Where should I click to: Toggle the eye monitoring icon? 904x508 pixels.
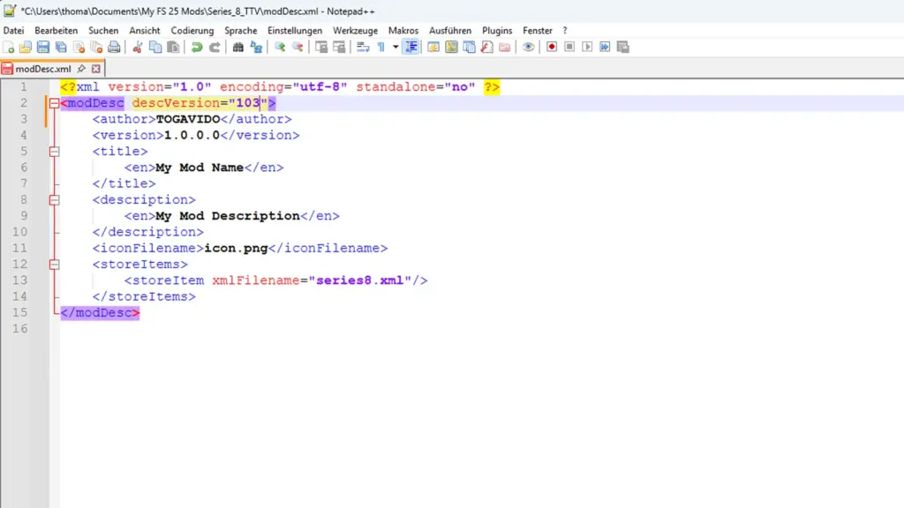[x=528, y=47]
